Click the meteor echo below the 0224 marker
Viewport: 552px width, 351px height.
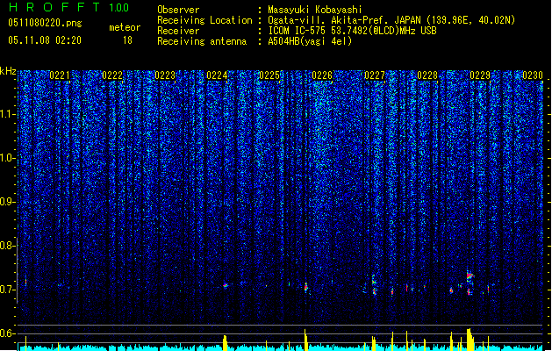226,285
